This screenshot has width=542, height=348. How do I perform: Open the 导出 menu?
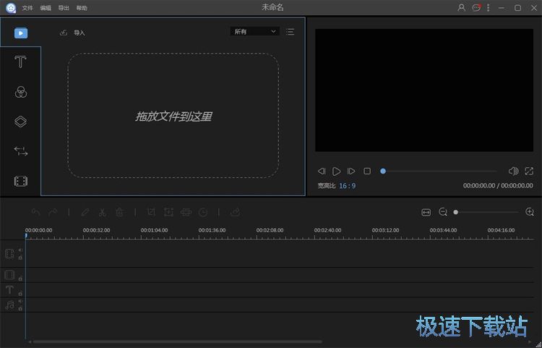click(x=64, y=8)
